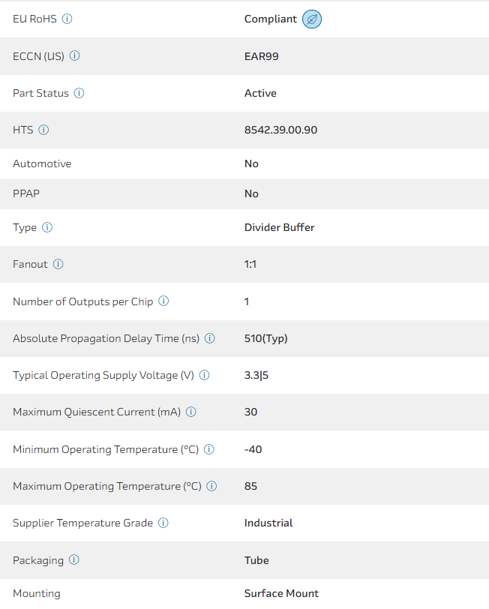Open the Packaging info icon
This screenshot has width=489, height=609.
click(x=74, y=560)
